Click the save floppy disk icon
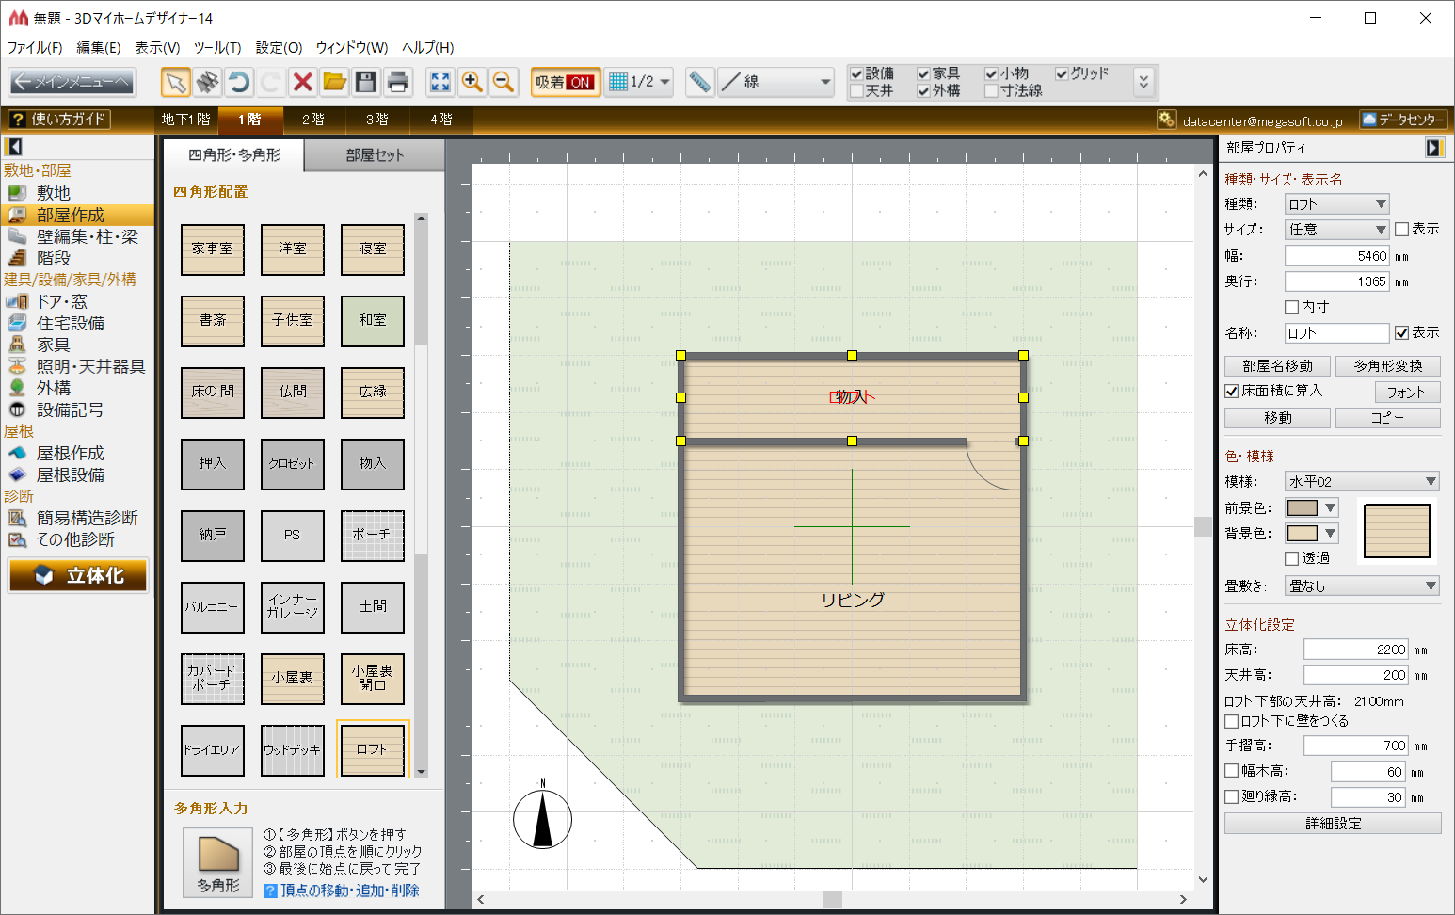This screenshot has height=915, width=1455. click(366, 83)
